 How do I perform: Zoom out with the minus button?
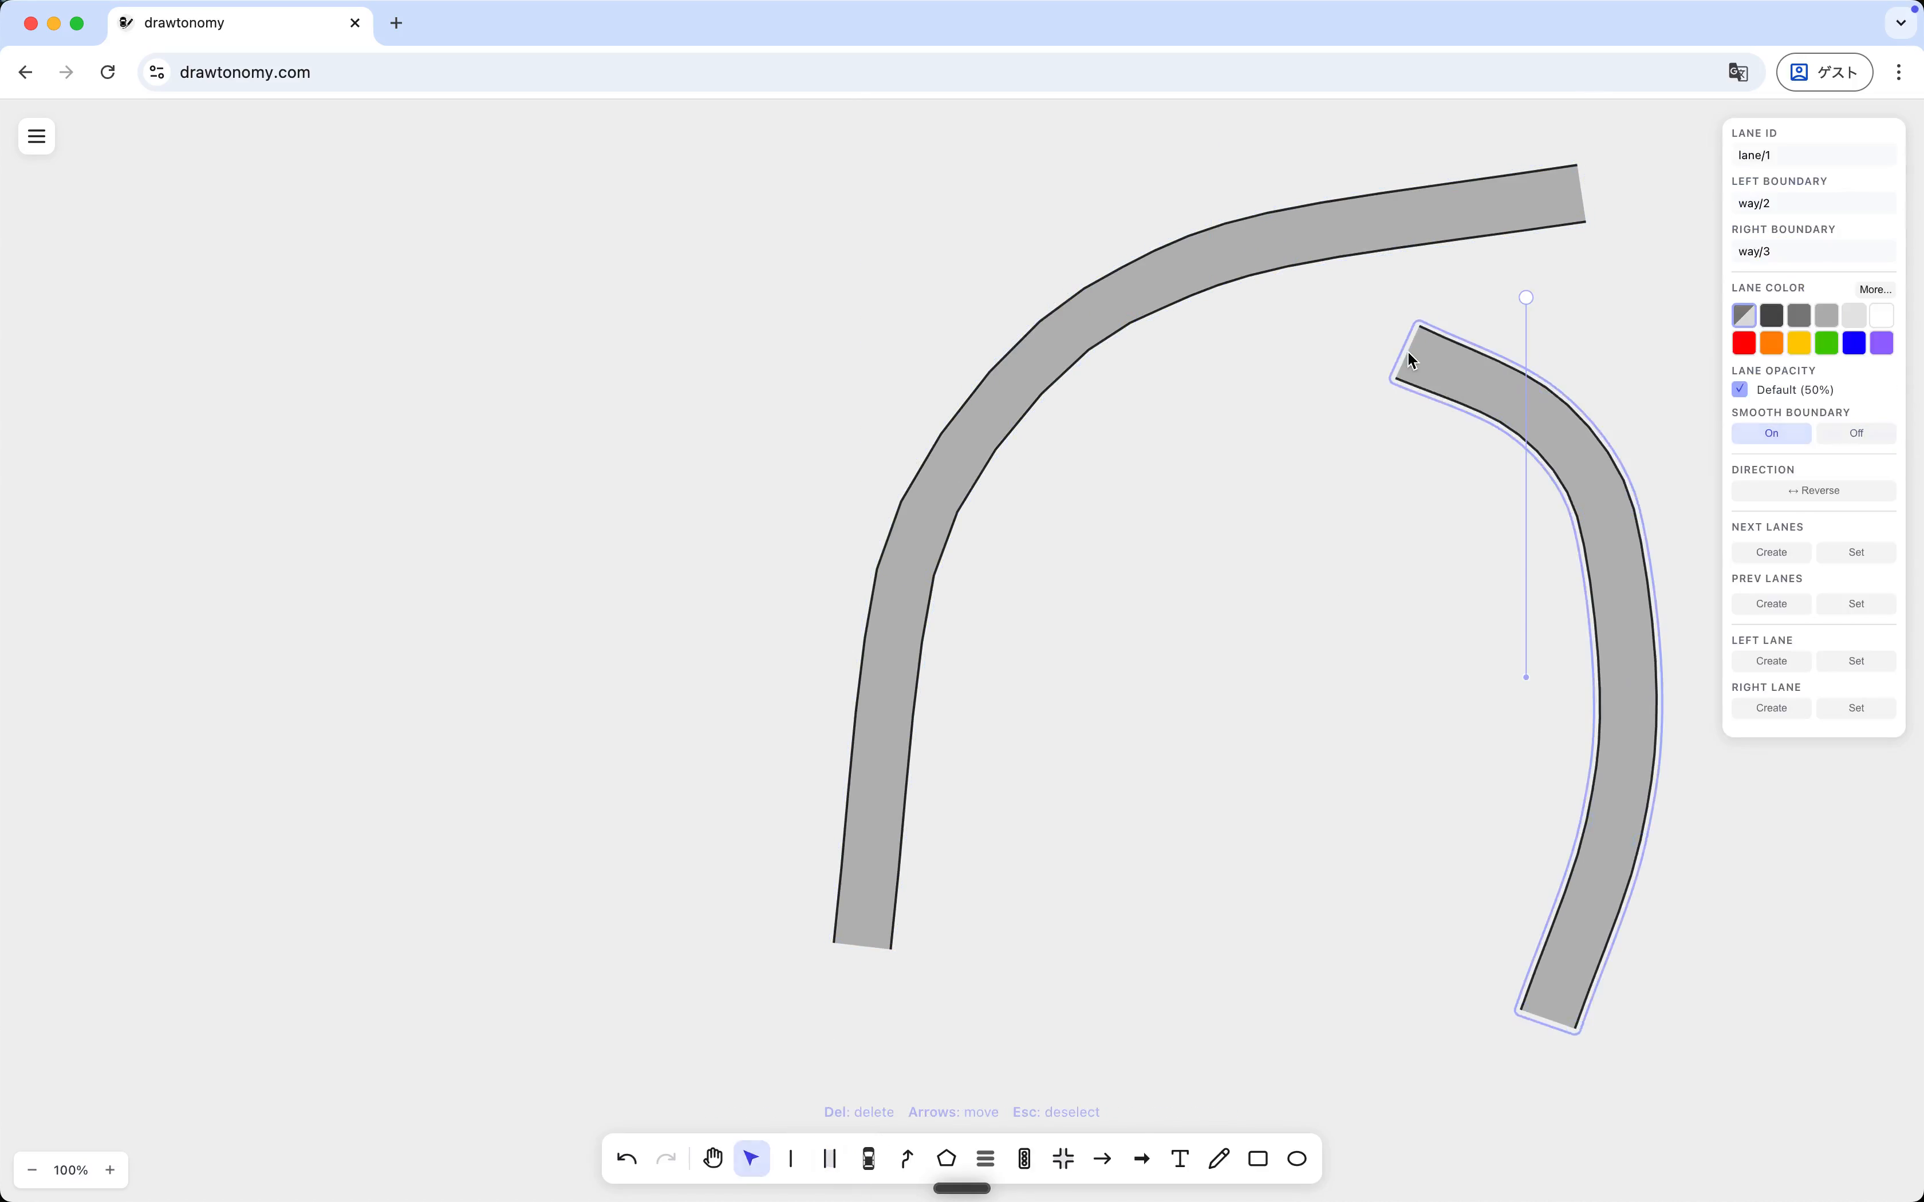[x=32, y=1169]
